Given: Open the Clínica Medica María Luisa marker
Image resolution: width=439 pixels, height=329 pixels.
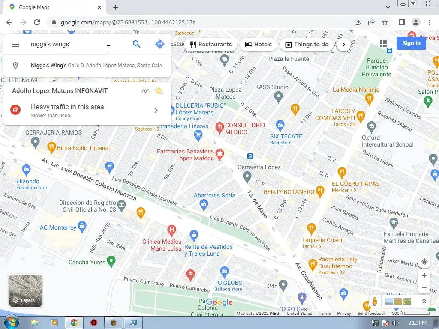Looking at the screenshot, I should click(x=171, y=230).
